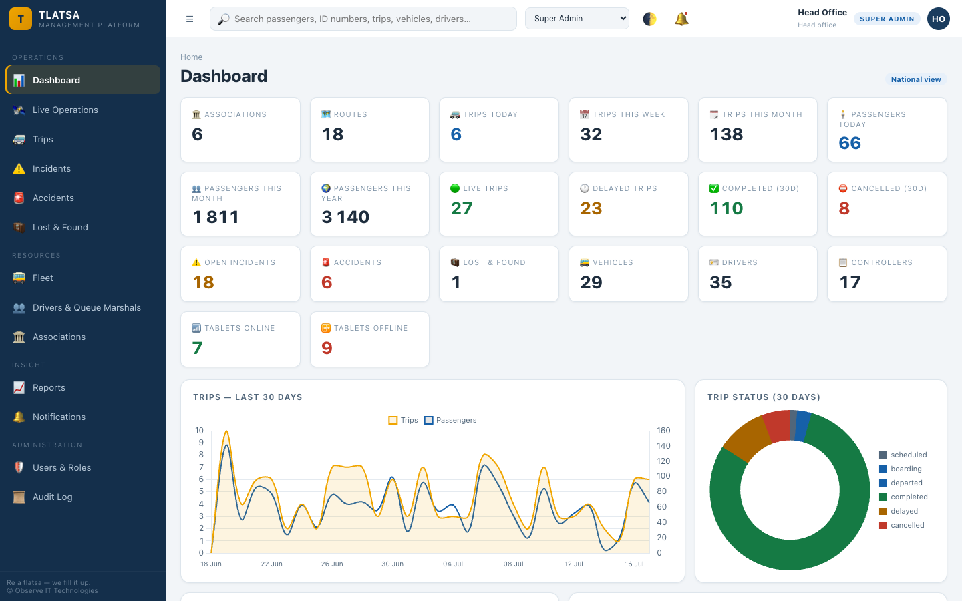Open the HO user avatar
Image resolution: width=962 pixels, height=601 pixels.
pos(939,19)
